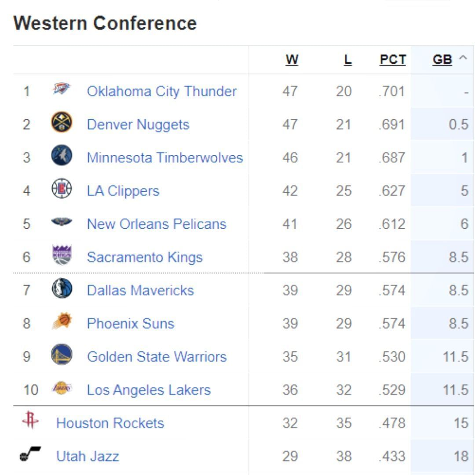Click the Denver Nuggets logo icon
This screenshot has height=475, width=475.
coord(62,123)
